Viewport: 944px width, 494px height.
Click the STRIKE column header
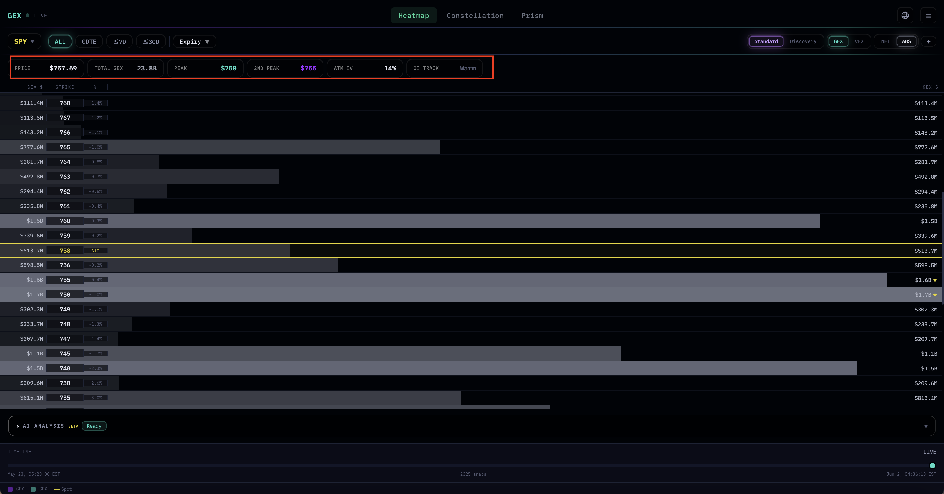[64, 87]
